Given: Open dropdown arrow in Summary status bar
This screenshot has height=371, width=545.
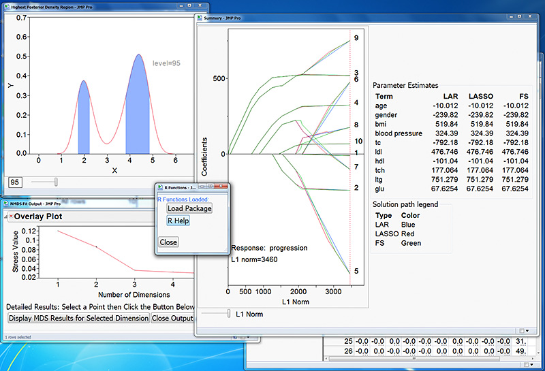Looking at the screenshot, I should click(x=529, y=330).
